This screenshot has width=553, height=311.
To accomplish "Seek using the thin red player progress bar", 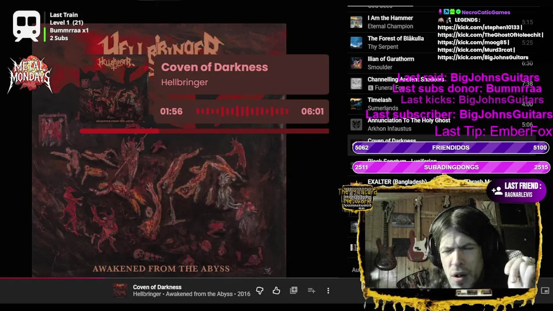I will click(x=276, y=278).
